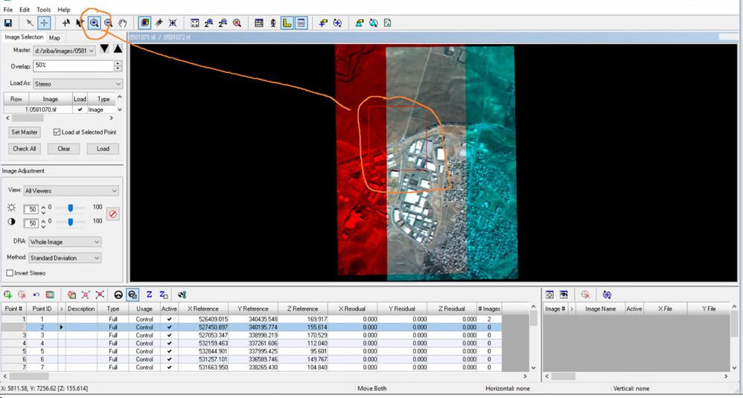Viewport: 743px width, 398px height.
Task: Click the Save disk icon in toolbar
Action: click(8, 23)
